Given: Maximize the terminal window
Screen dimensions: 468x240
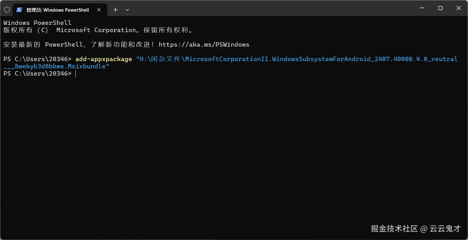Looking at the screenshot, I should [440, 9].
